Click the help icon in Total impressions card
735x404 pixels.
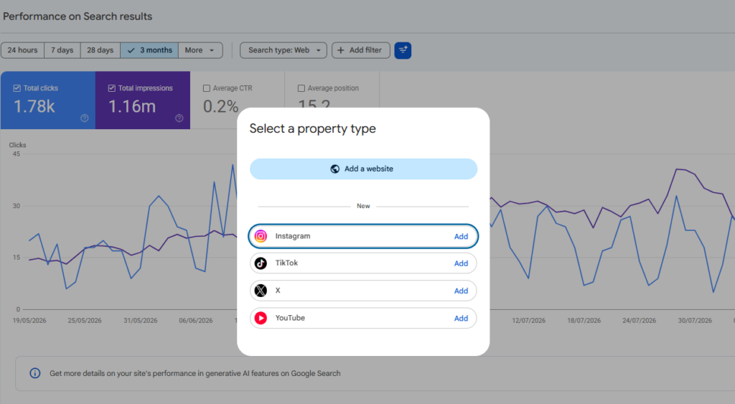point(179,118)
